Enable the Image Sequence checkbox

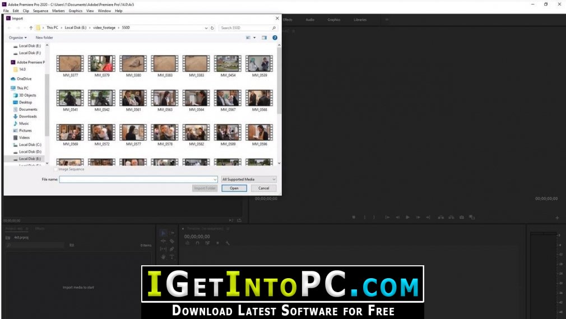[56, 169]
